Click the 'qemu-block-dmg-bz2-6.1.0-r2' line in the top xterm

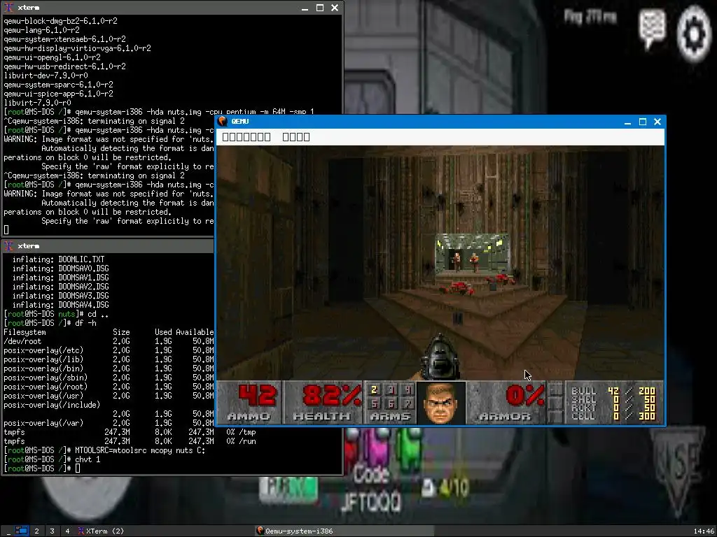coord(60,21)
